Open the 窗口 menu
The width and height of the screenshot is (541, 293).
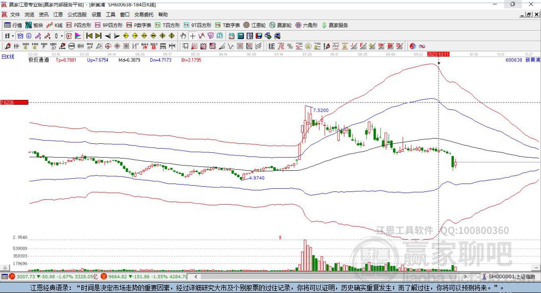pos(125,14)
